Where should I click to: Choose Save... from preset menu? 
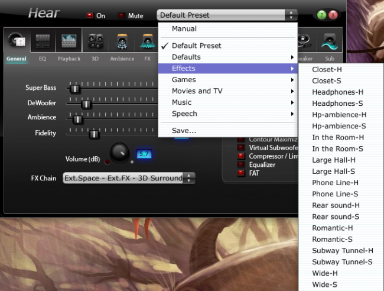pyautogui.click(x=228, y=131)
